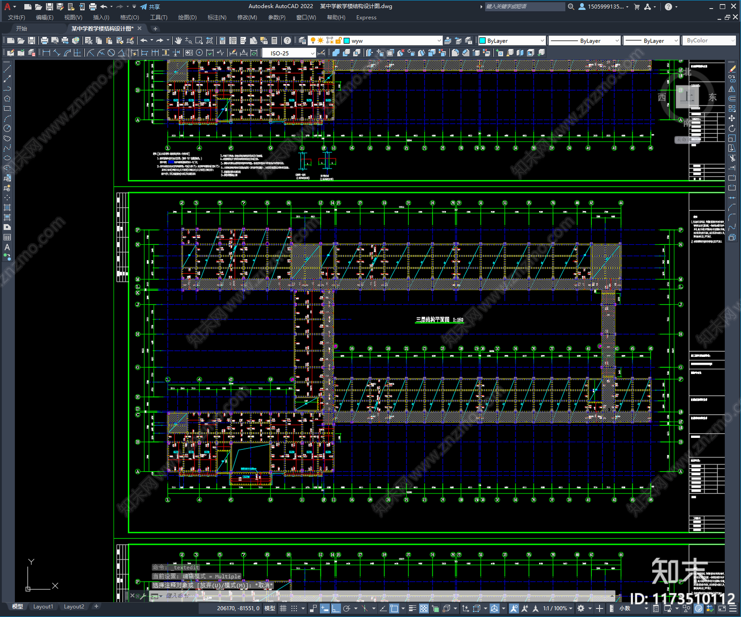Click the Rotate tool in modify toolbar
Viewport: 741px width, 617px height.
pyautogui.click(x=732, y=128)
